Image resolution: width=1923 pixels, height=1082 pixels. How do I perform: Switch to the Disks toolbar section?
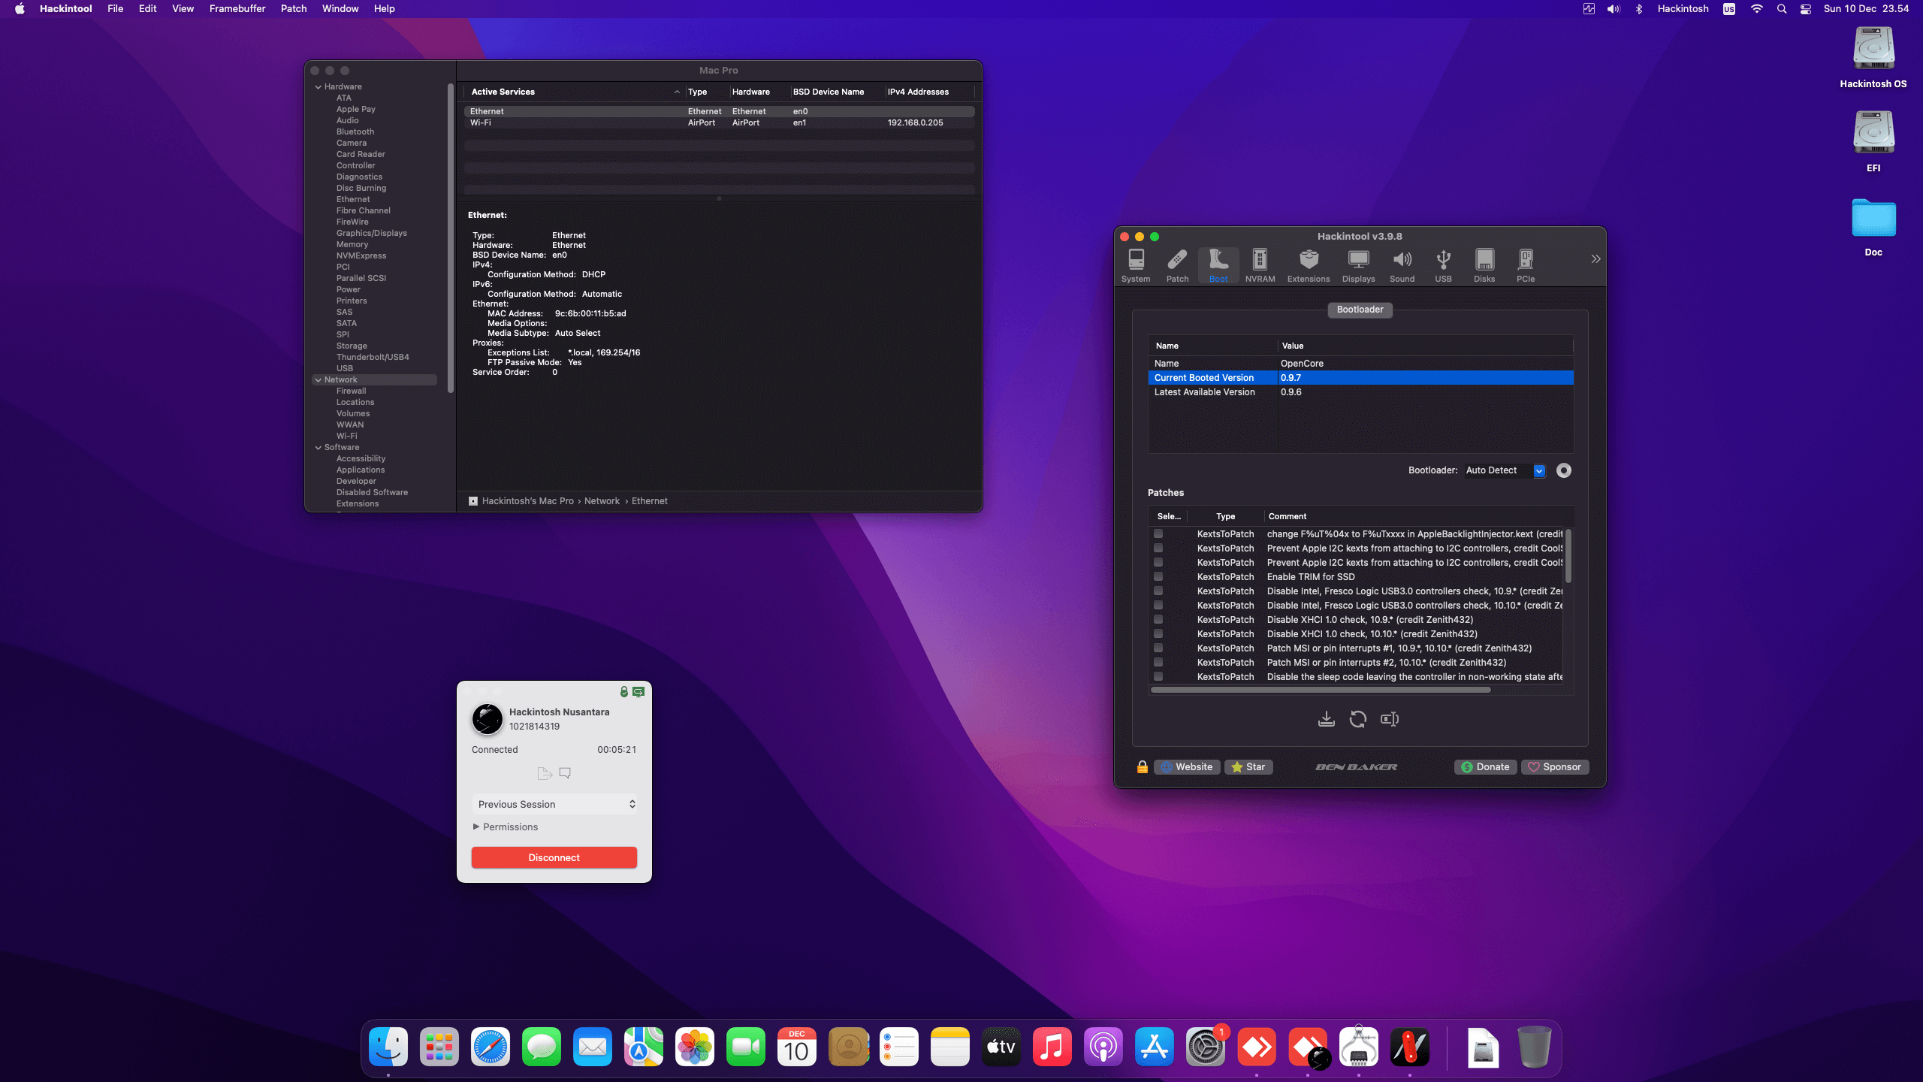coord(1484,265)
